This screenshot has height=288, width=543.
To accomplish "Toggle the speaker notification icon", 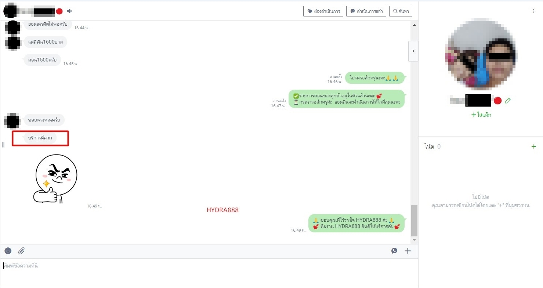I will [69, 11].
